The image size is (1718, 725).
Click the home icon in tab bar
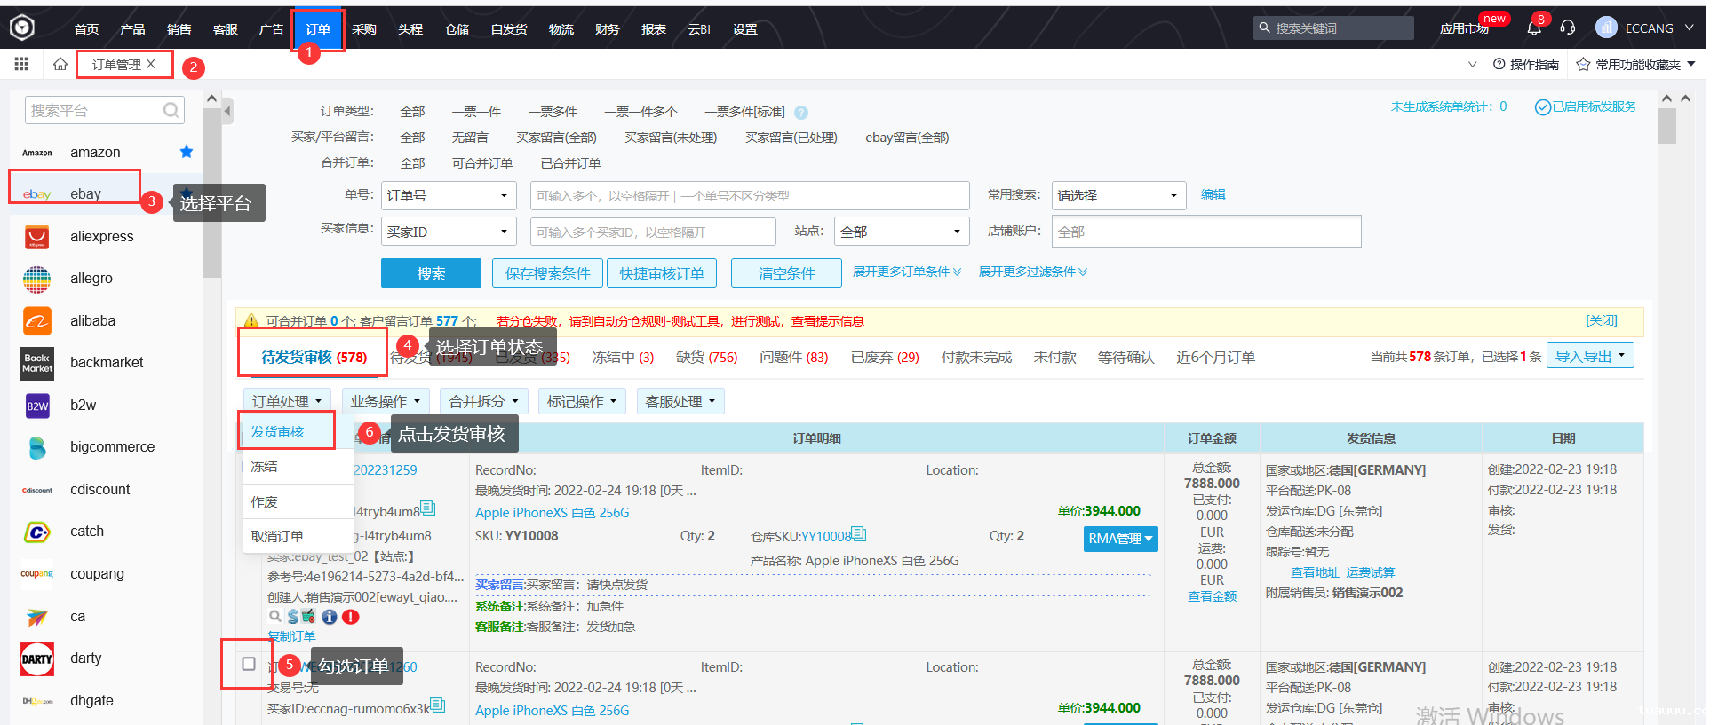pyautogui.click(x=60, y=64)
